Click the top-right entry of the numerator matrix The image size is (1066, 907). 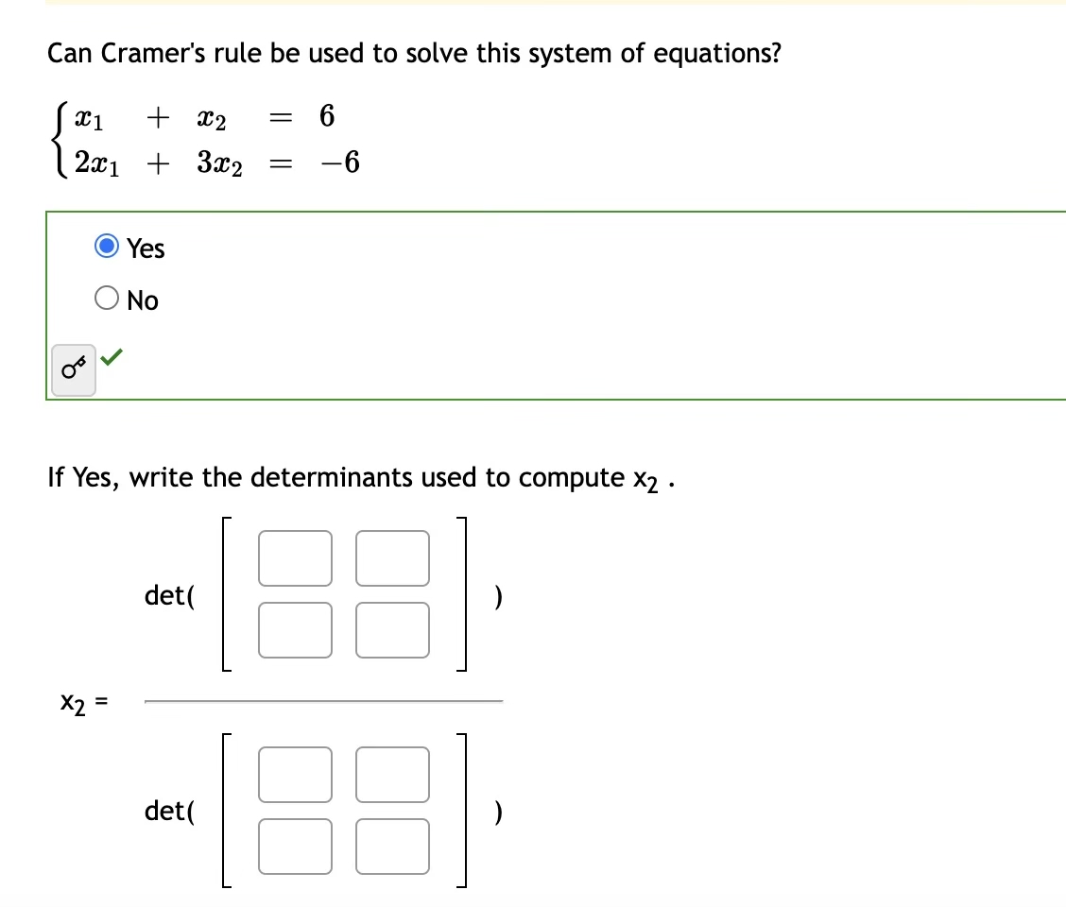click(x=392, y=557)
